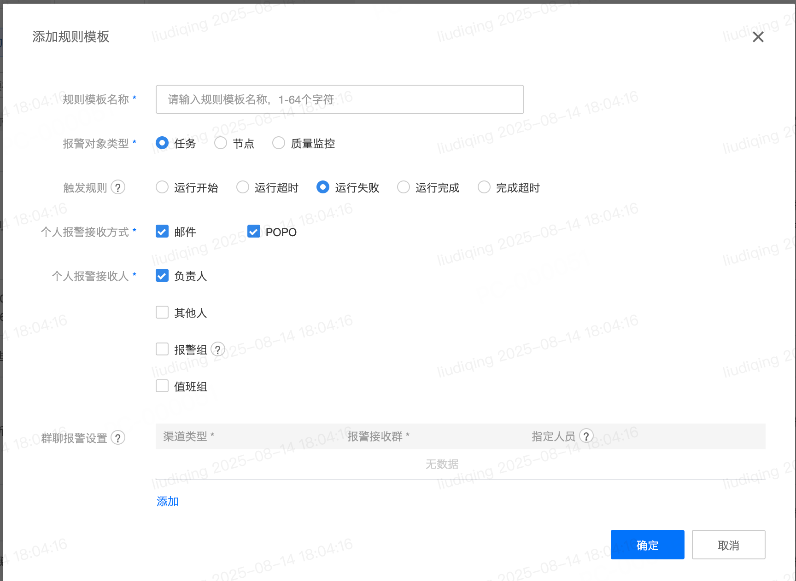Click the help icon beside 报警组

tap(218, 349)
